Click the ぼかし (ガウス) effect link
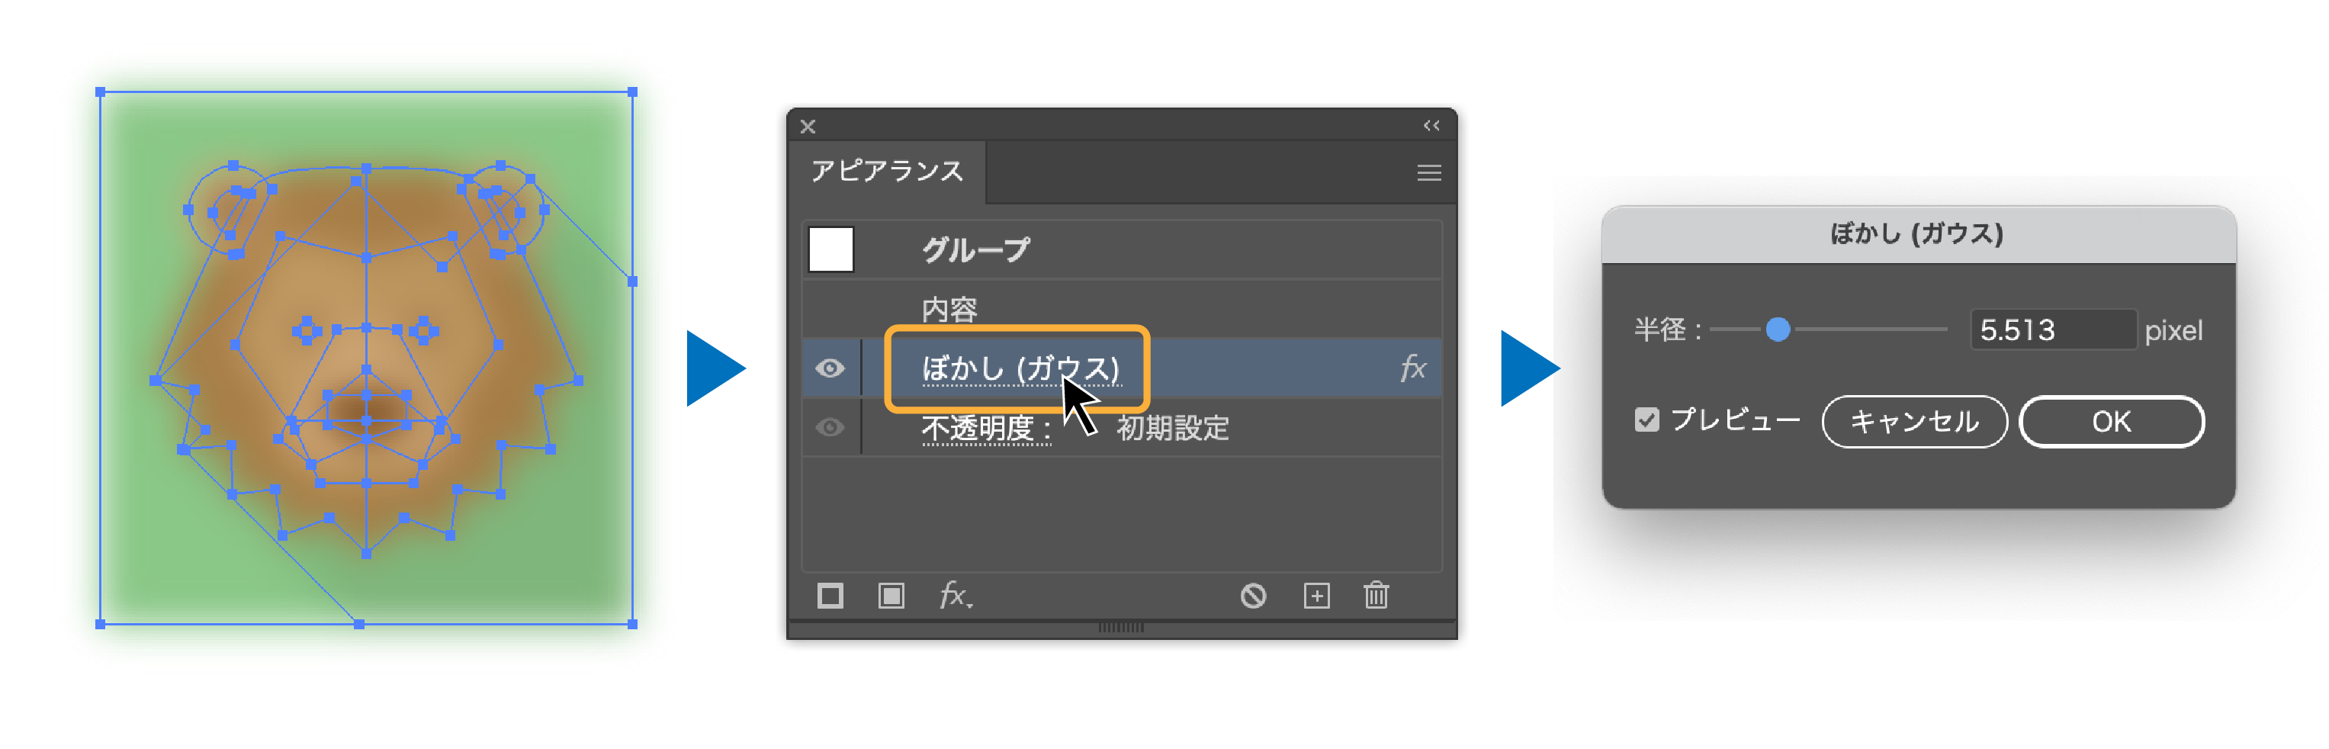This screenshot has width=2329, height=749. click(1020, 368)
